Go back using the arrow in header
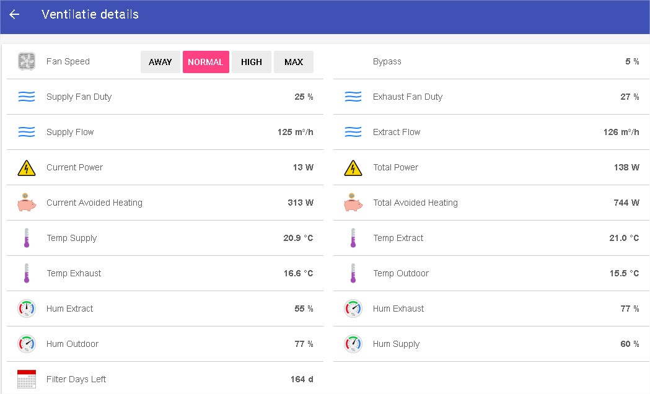 point(14,14)
